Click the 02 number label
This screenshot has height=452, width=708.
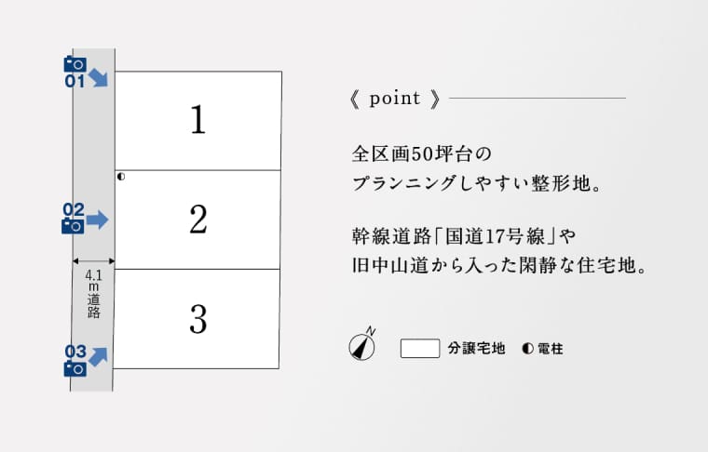(x=74, y=209)
